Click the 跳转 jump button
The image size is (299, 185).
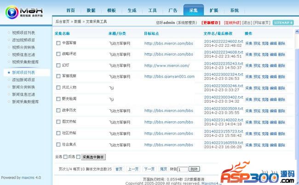(194, 169)
